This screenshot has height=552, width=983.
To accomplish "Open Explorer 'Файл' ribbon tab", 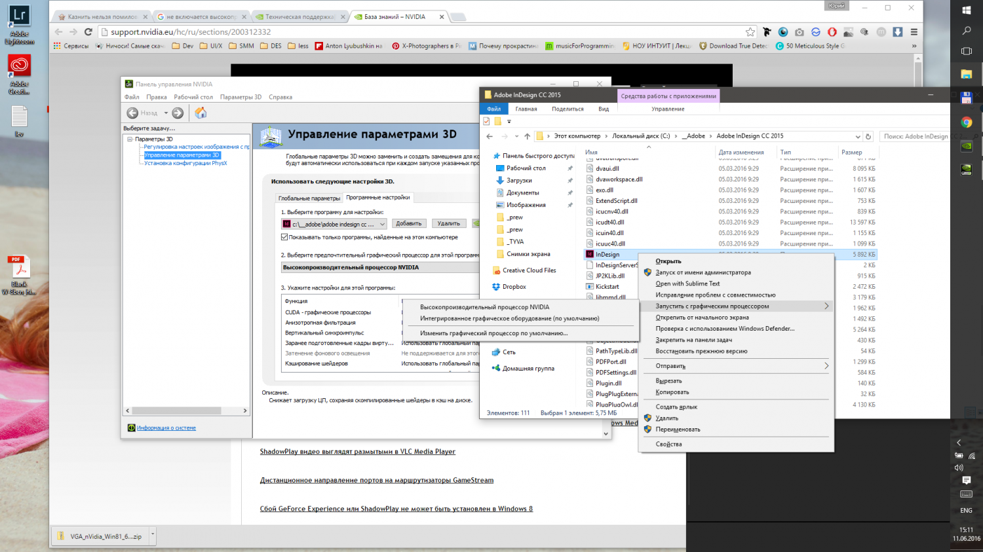I will tap(494, 109).
